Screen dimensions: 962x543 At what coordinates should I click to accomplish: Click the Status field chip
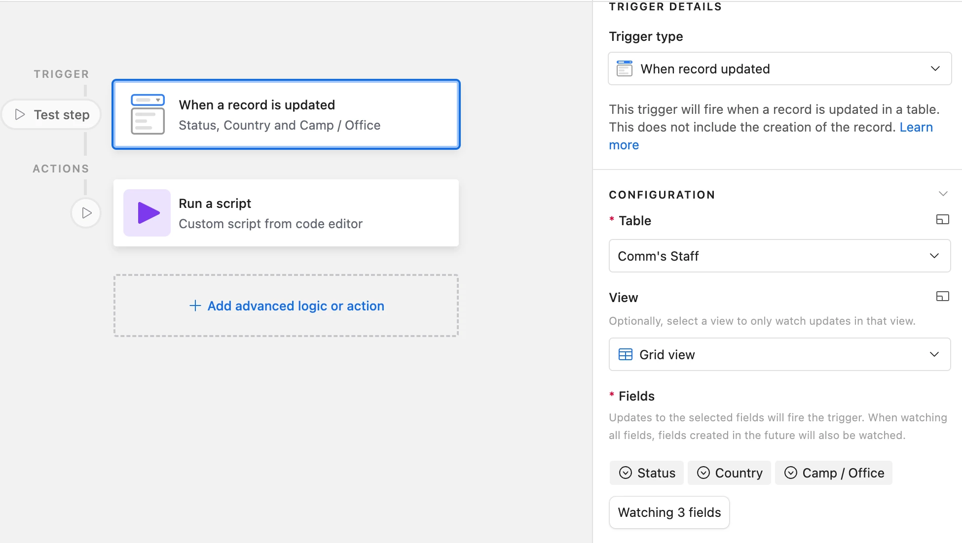coord(647,473)
